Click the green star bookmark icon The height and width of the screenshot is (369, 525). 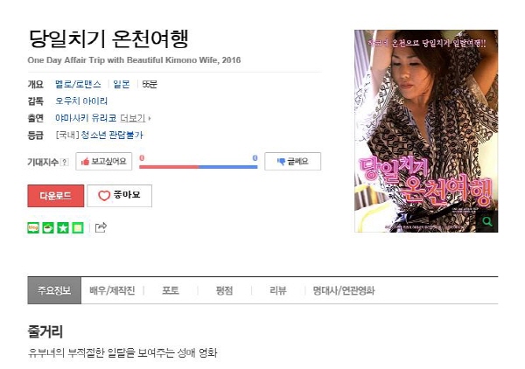coord(63,228)
